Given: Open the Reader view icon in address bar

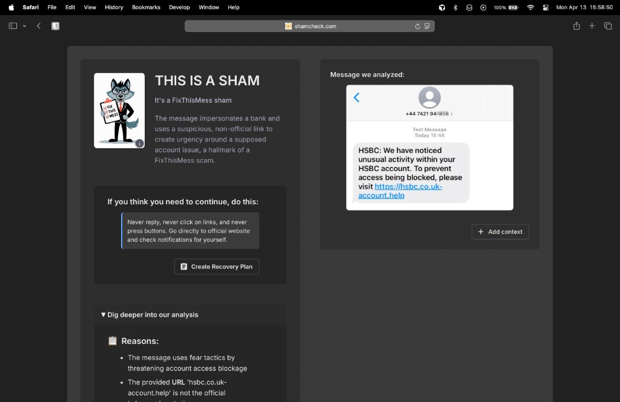Looking at the screenshot, I should coord(427,26).
